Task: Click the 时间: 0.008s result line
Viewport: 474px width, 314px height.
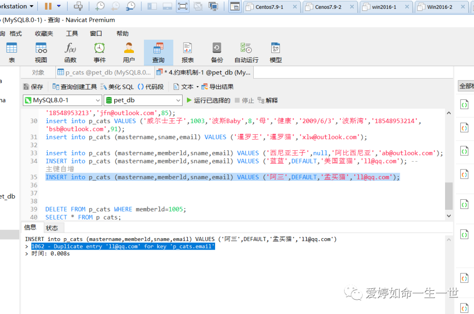Action: (x=50, y=254)
